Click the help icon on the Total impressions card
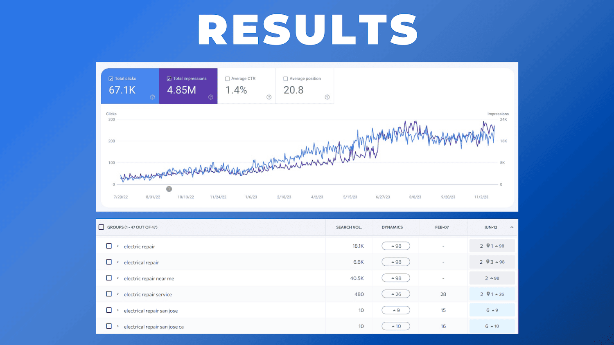Viewport: 614px width, 345px height. [210, 97]
